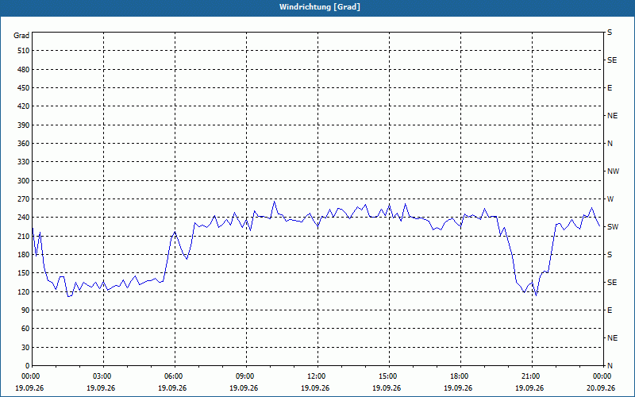Select the 390 y-axis value
Image resolution: width=635 pixels, height=397 pixels.
(23, 125)
